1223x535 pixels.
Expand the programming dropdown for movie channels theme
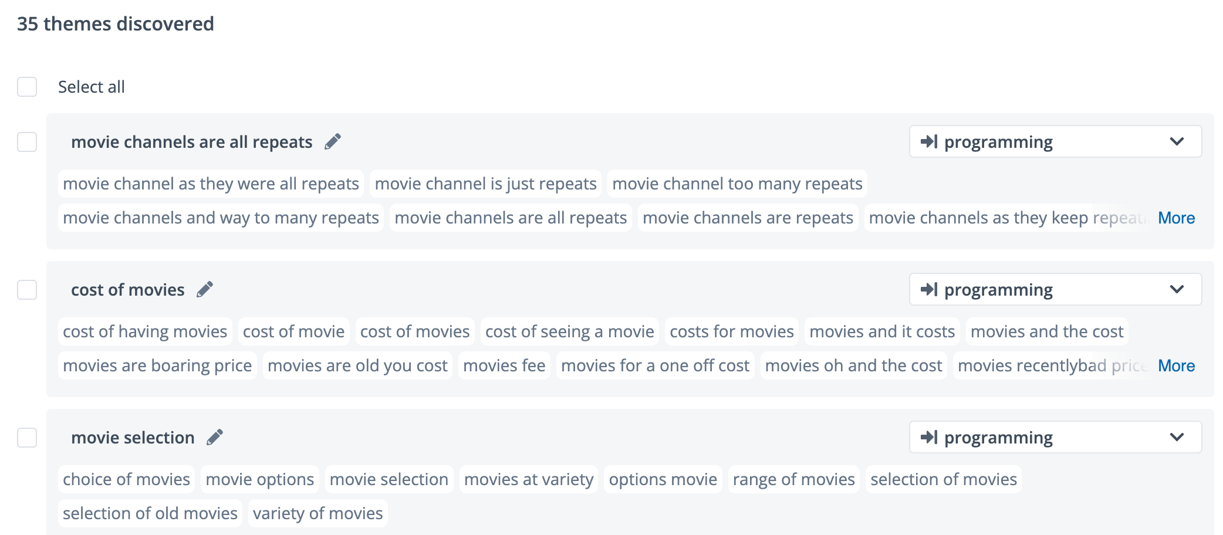pos(1176,141)
